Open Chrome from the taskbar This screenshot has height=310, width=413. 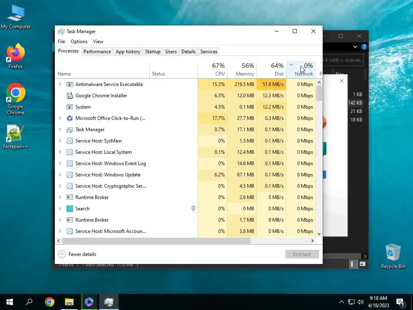coord(50,302)
